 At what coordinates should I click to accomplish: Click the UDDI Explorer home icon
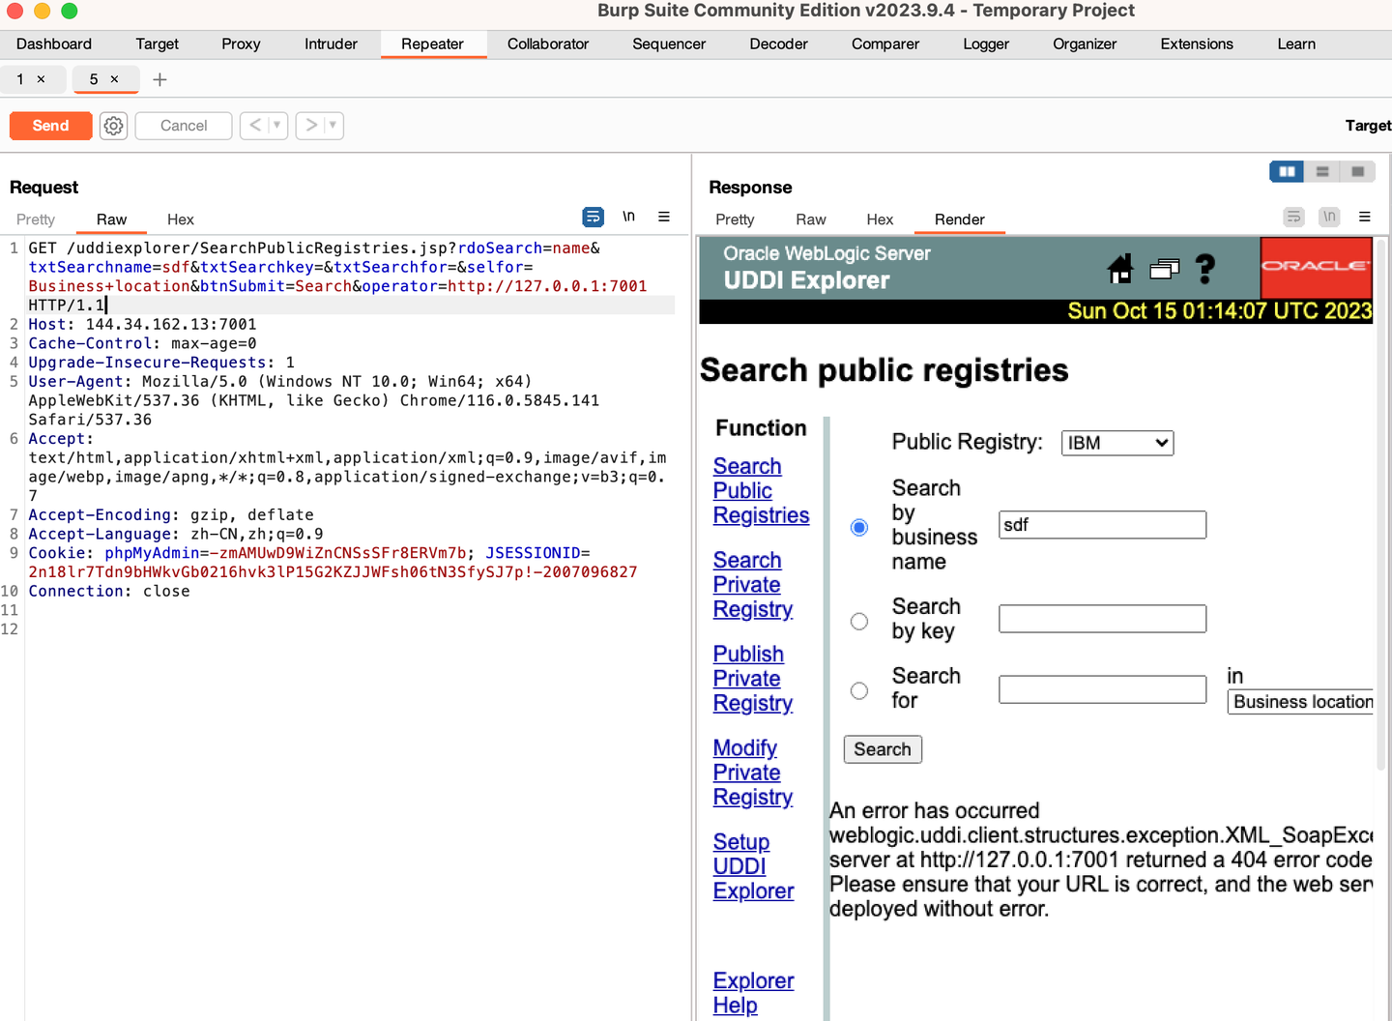pos(1119,270)
